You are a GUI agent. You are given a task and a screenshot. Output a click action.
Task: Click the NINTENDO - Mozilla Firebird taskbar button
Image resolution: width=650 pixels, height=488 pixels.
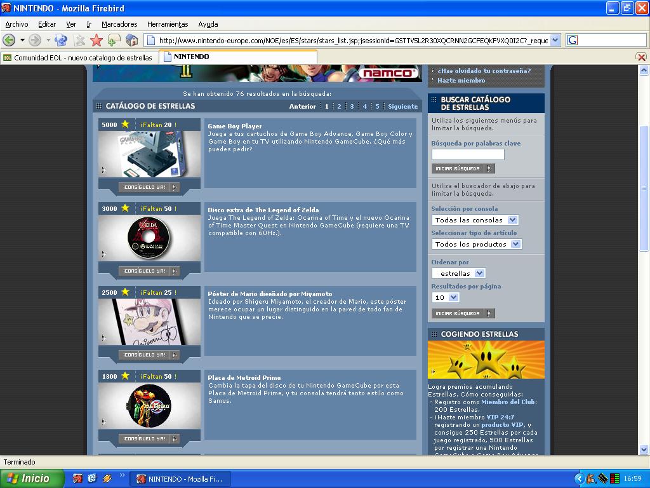[180, 479]
